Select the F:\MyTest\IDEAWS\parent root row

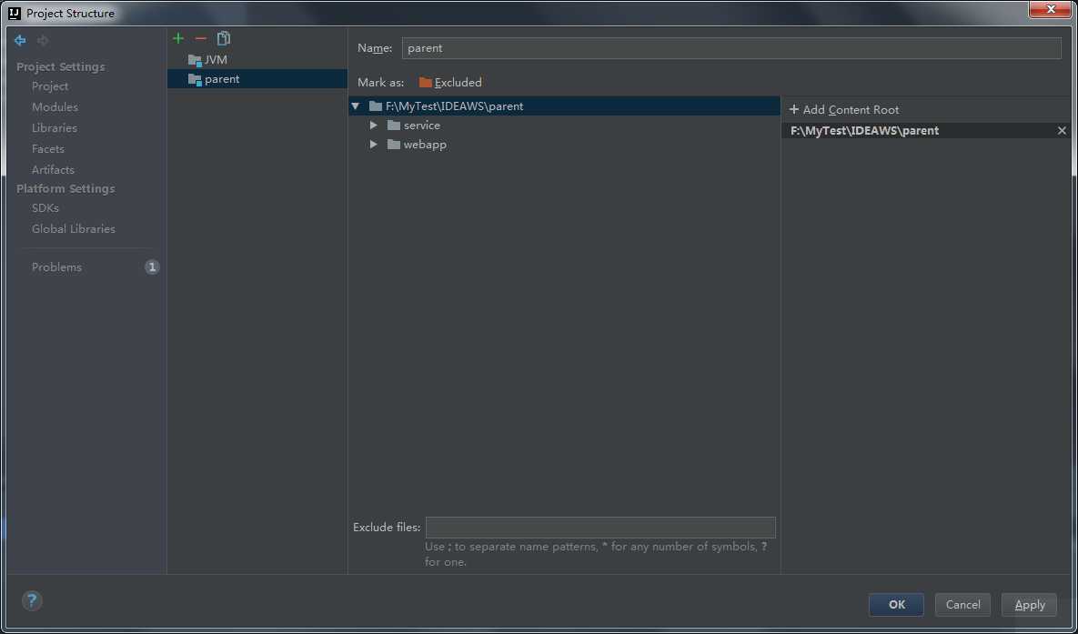564,106
